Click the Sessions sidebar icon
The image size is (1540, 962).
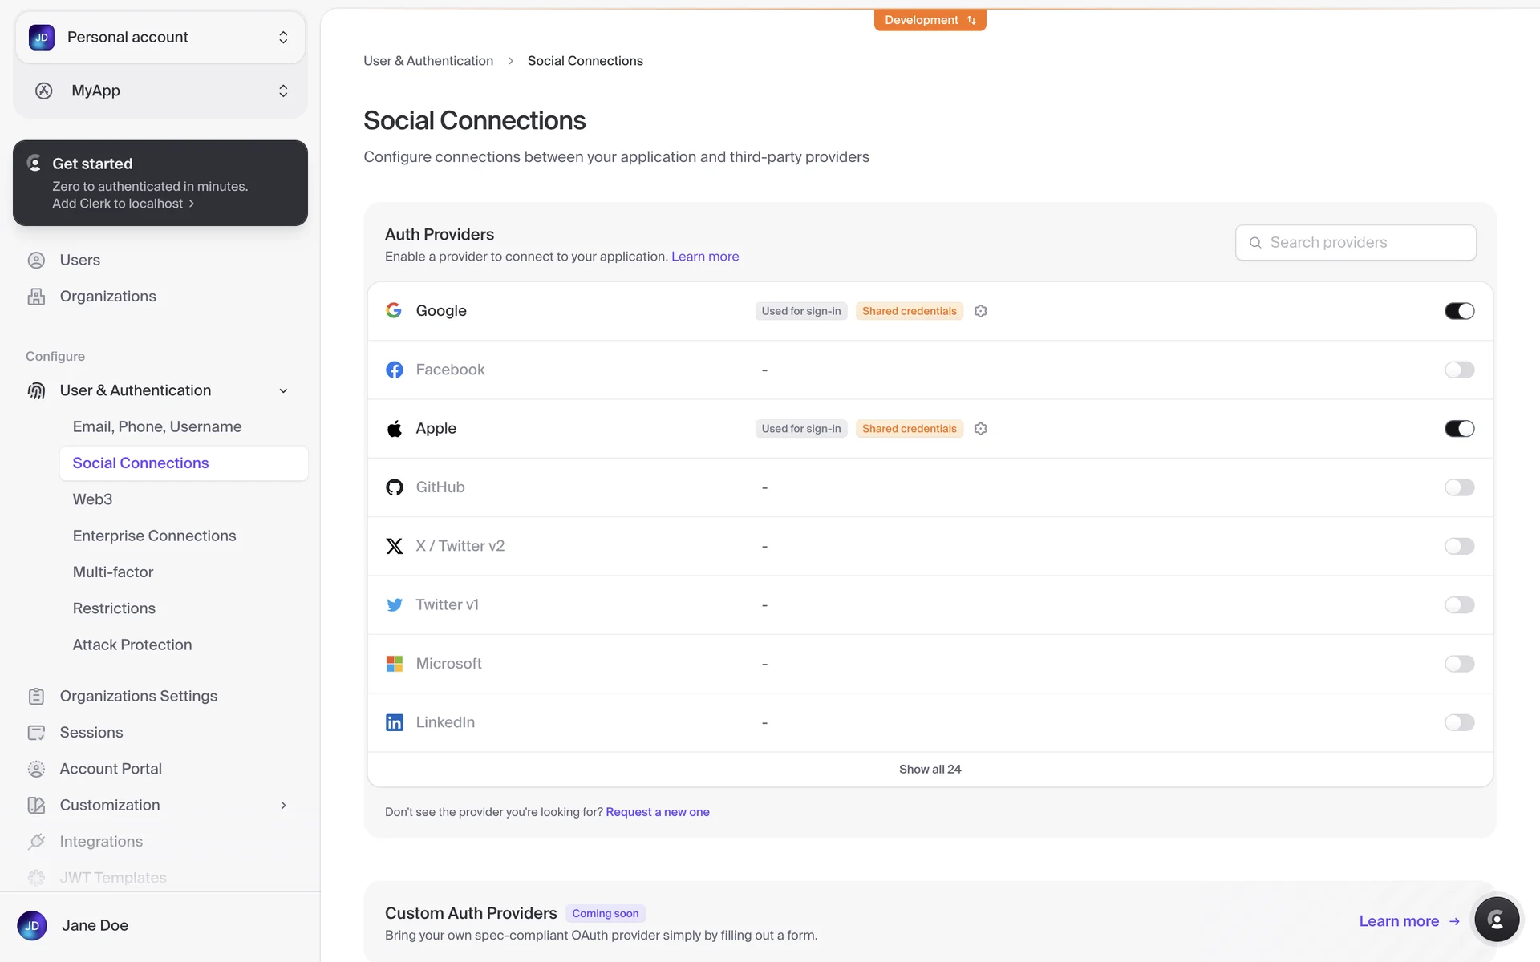pyautogui.click(x=36, y=733)
